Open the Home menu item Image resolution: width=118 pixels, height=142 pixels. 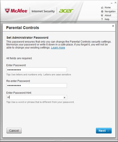[x=108, y=7]
